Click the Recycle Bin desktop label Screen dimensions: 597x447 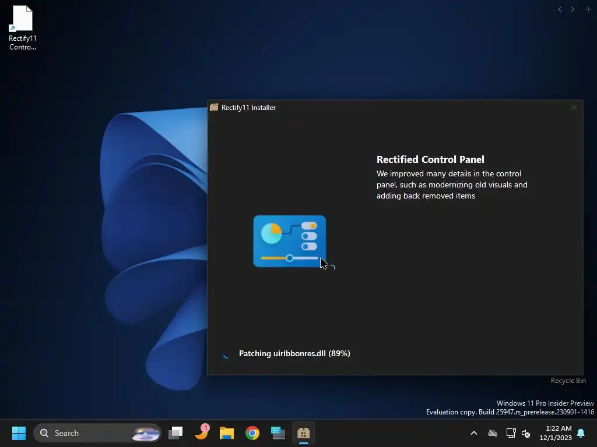[568, 381]
